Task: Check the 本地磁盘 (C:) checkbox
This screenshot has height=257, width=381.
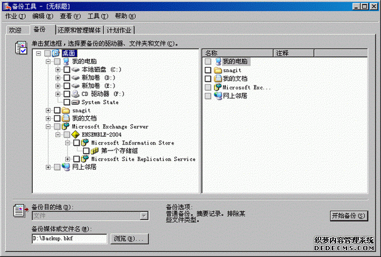Action: [x=67, y=69]
